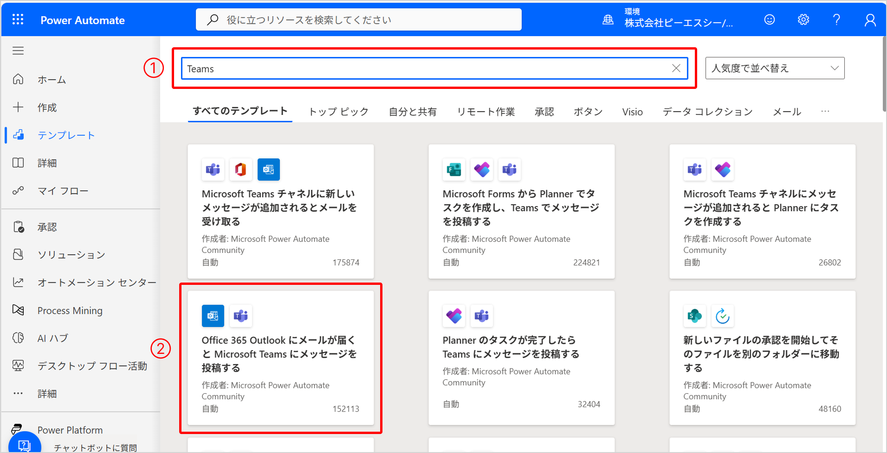Open the 人気度で並べ替え sort dropdown
This screenshot has width=887, height=453.
coord(774,68)
